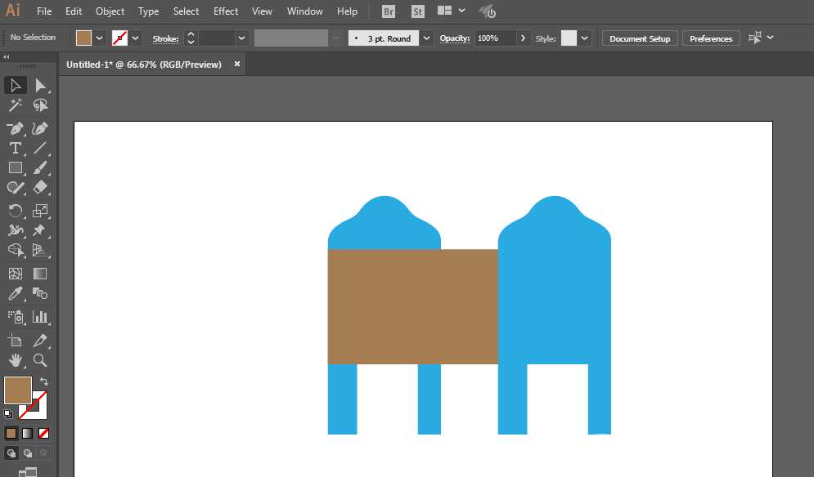Choose the Rotate tool

pos(15,211)
